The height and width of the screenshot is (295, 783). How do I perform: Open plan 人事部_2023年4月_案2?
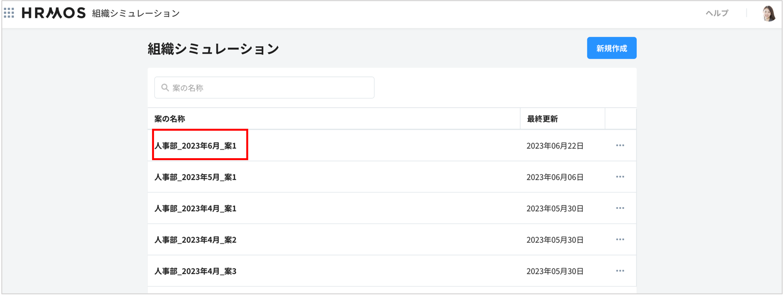point(195,240)
